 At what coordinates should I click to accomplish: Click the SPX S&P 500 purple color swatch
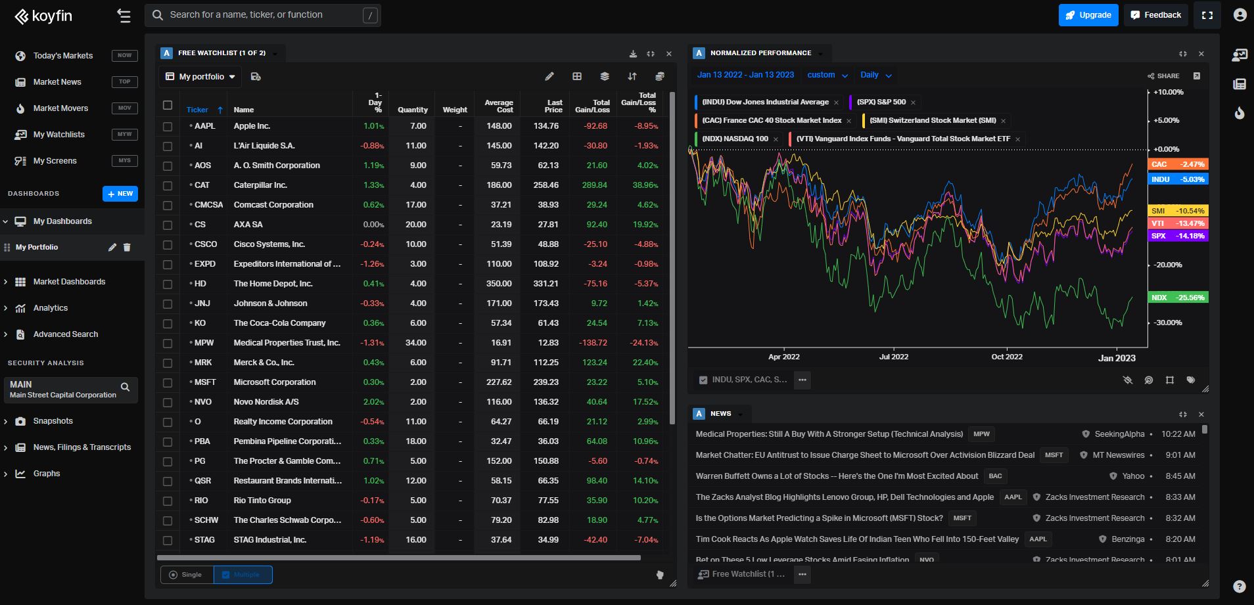[x=851, y=102]
